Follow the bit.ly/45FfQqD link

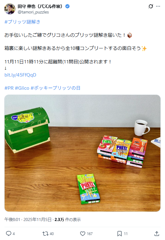pyautogui.click(x=20, y=75)
